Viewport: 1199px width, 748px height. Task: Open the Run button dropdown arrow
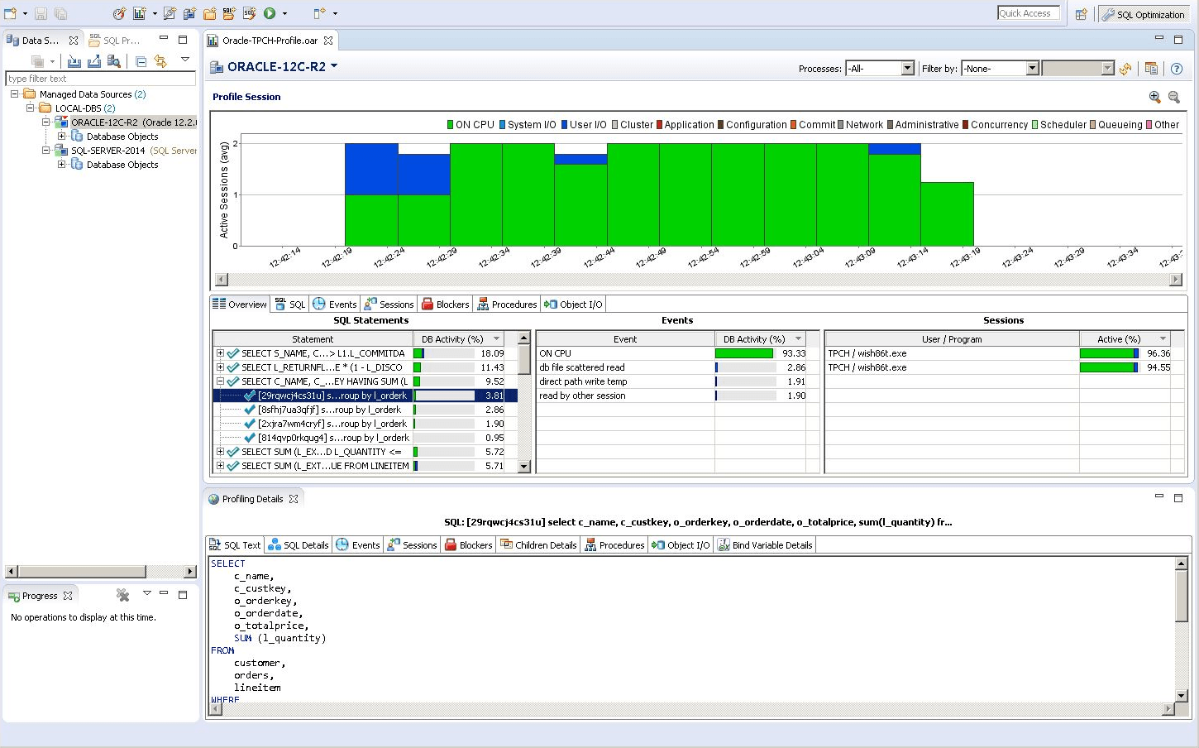(x=284, y=13)
